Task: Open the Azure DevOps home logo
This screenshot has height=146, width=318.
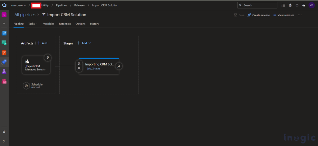Action: pos(4,5)
